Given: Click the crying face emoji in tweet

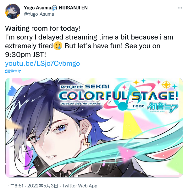Looking at the screenshot, I should pos(58,46).
